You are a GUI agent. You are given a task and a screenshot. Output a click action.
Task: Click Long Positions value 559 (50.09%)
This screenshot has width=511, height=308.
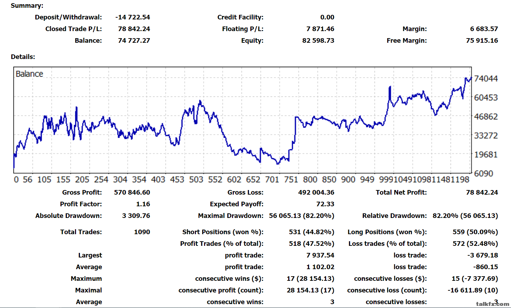click(475, 232)
